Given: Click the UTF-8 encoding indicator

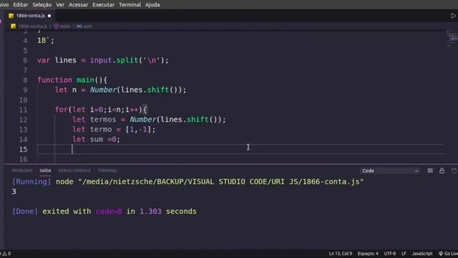Looking at the screenshot, I should coord(389,254).
